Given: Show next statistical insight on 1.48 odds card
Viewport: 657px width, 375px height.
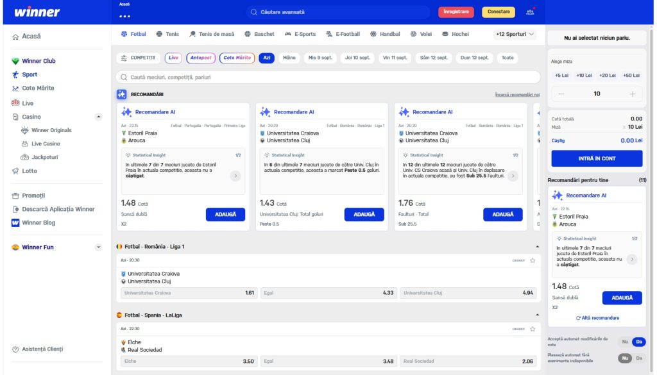Looking at the screenshot, I should click(x=235, y=176).
